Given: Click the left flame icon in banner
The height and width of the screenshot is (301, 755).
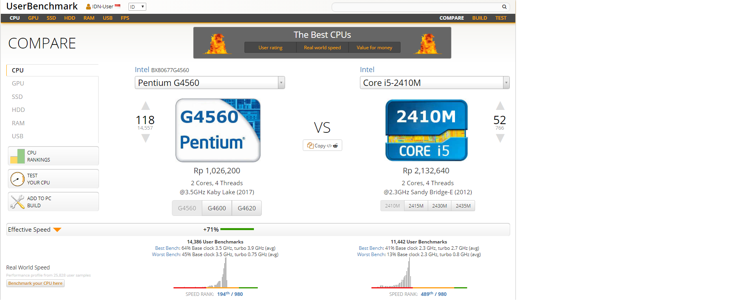Looking at the screenshot, I should click(x=217, y=44).
